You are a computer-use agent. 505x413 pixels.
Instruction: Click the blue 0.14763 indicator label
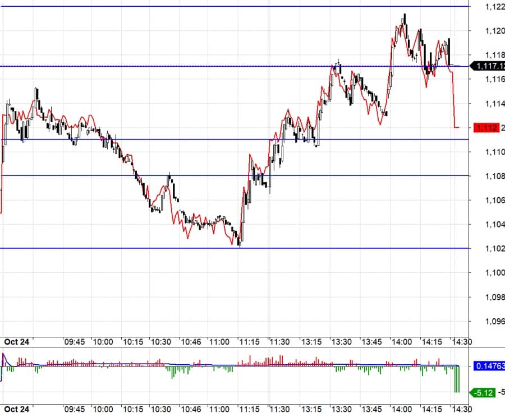[x=489, y=366]
